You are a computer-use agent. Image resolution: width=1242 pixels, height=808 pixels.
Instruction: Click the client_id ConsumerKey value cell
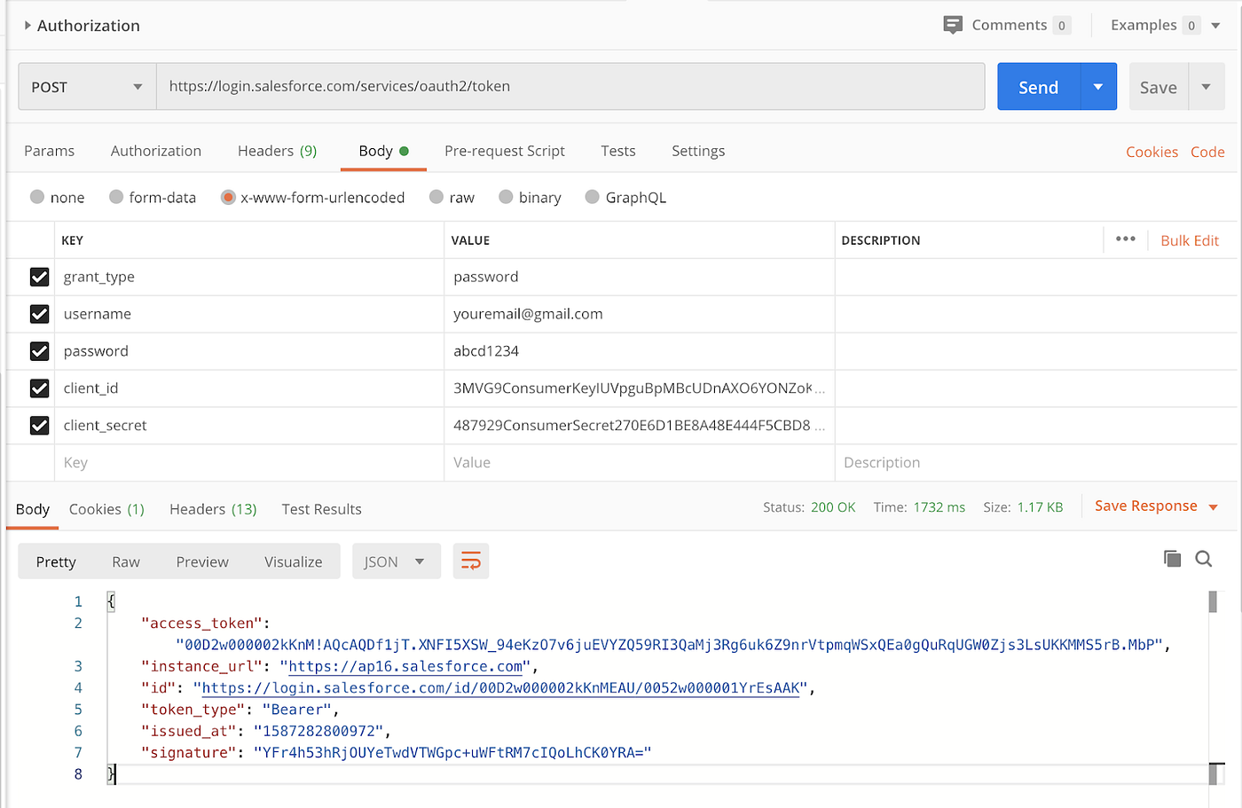(639, 388)
